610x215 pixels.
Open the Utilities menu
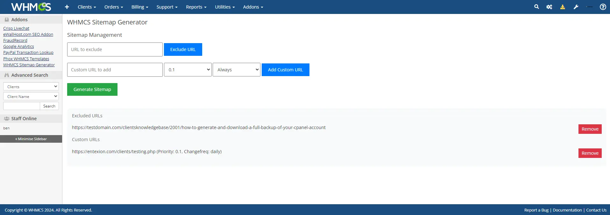(x=225, y=7)
